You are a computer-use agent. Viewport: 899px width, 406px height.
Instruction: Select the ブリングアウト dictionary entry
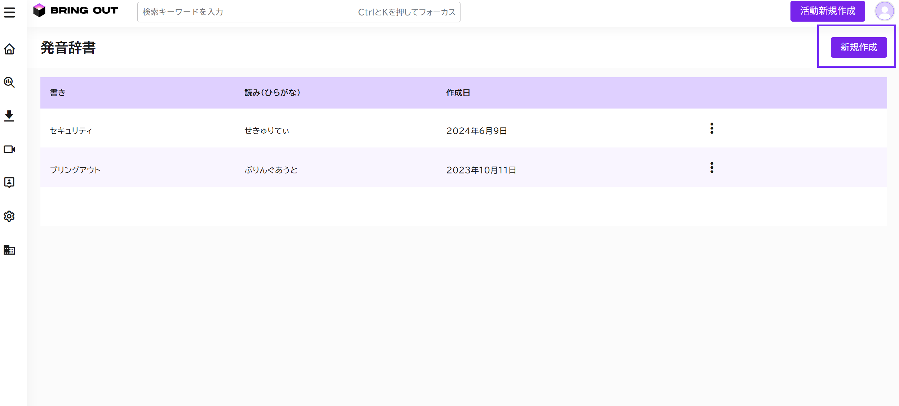[75, 170]
